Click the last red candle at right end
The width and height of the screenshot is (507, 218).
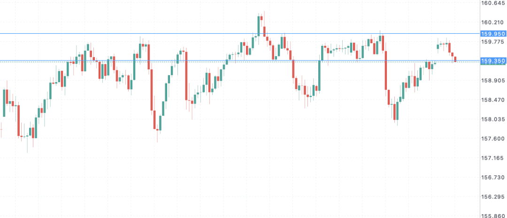tap(455, 59)
